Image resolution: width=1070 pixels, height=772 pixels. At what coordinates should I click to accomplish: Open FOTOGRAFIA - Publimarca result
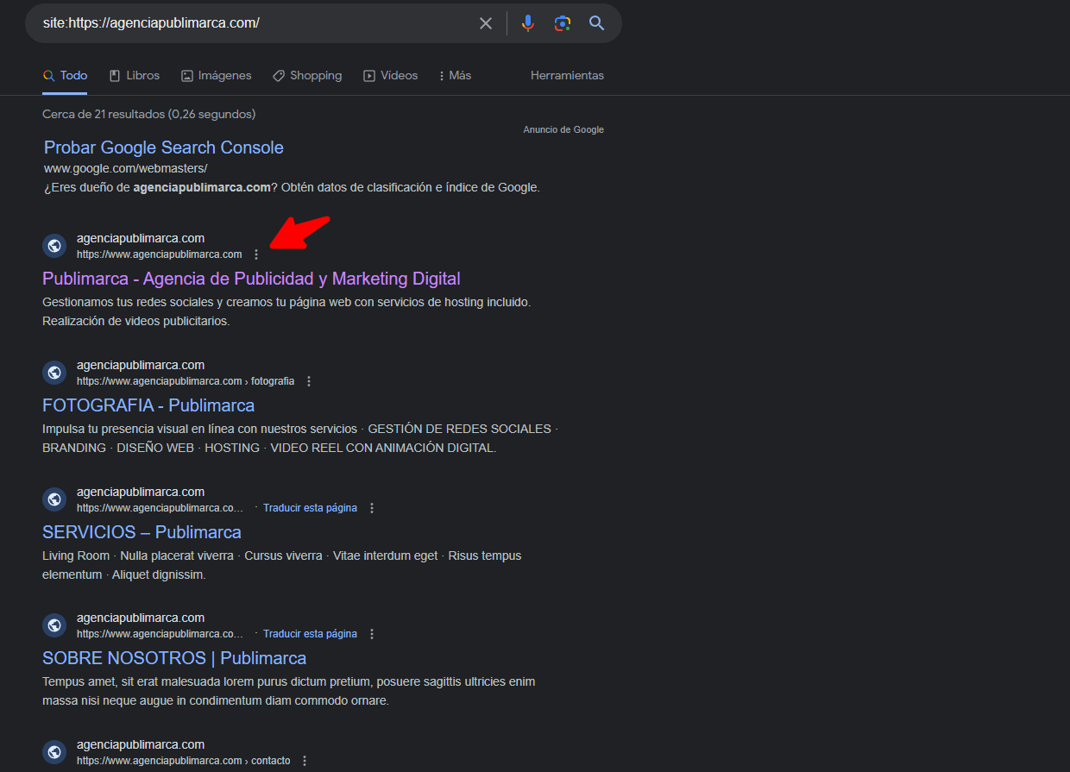(x=148, y=405)
